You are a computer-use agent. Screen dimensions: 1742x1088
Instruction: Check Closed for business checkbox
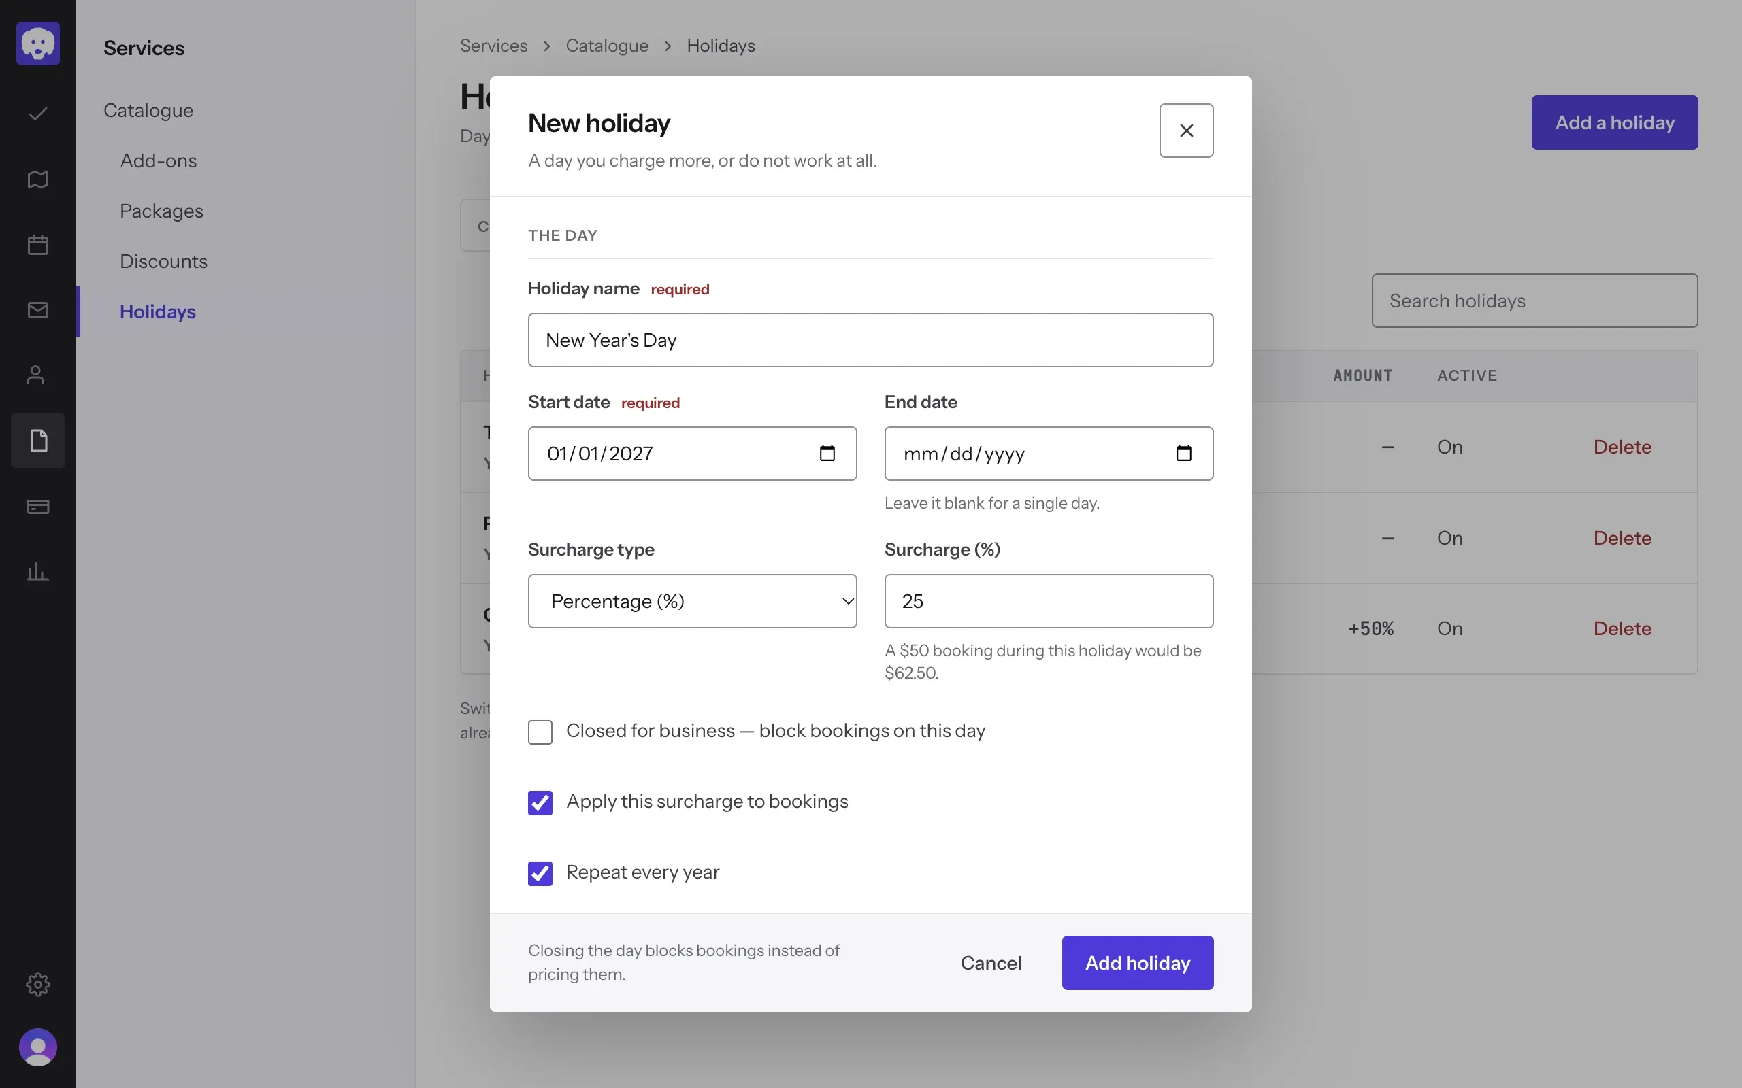(x=540, y=732)
